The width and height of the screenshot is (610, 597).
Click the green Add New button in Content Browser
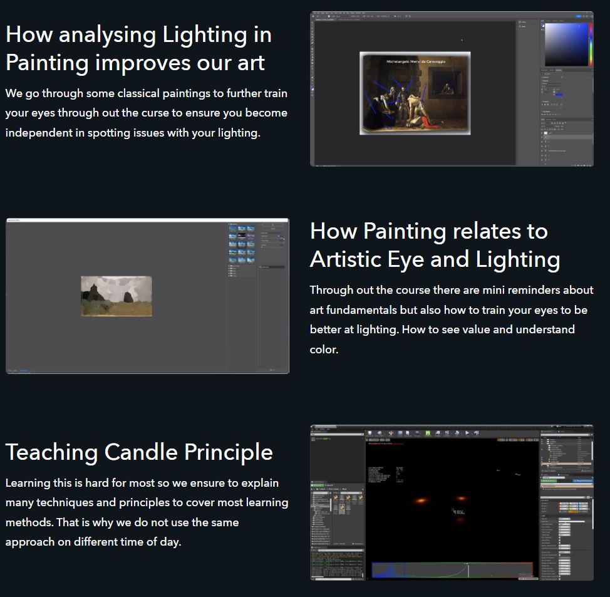point(317,485)
